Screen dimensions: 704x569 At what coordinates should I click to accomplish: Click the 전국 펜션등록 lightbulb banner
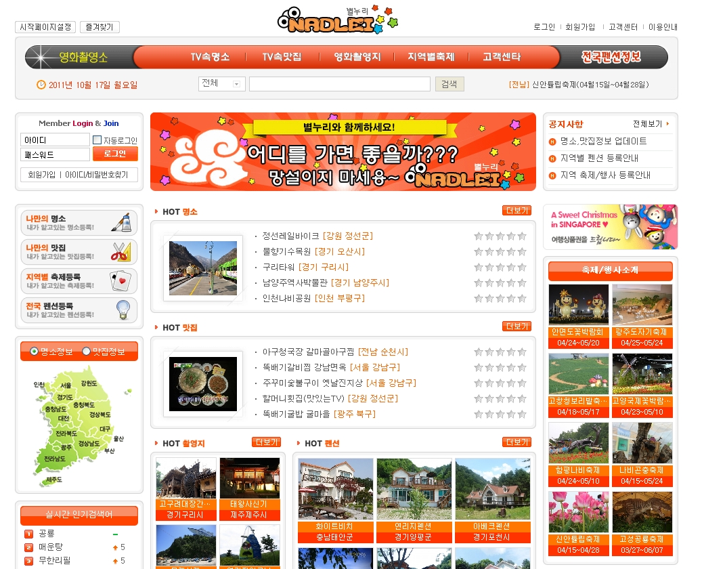pos(79,310)
